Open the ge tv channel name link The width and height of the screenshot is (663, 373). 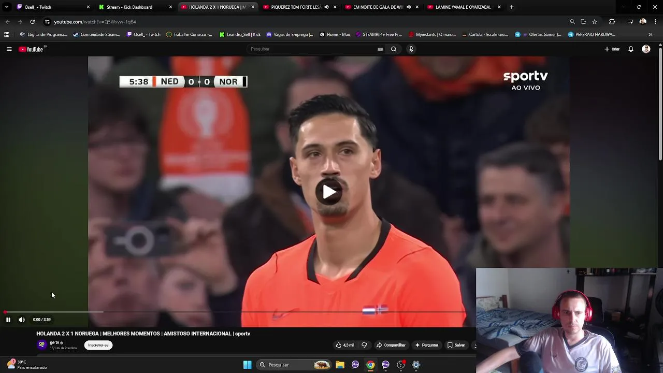(54, 342)
